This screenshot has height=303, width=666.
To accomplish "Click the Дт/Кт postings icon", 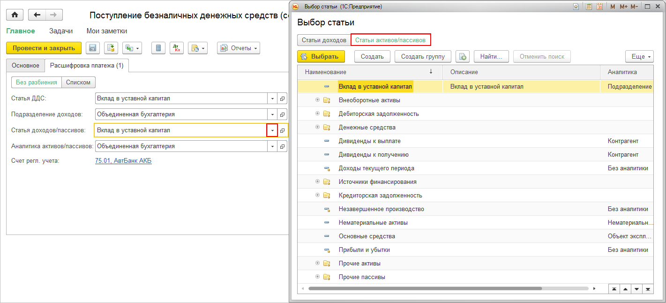I will [176, 48].
